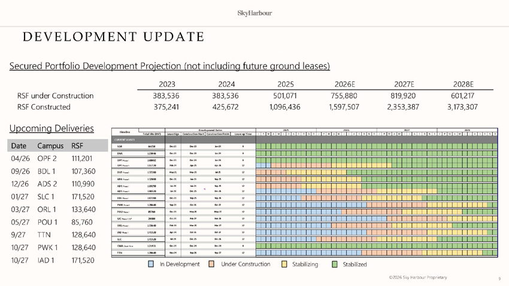This screenshot has height=286, width=509.
Task: Click the SkyHarbour logo at top
Action: pyautogui.click(x=255, y=13)
